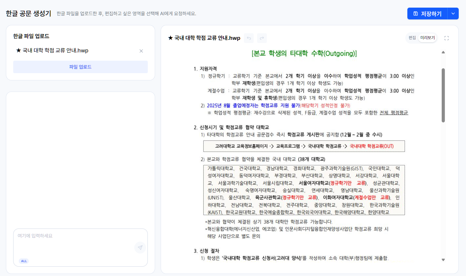Click the document's vertical scrollbar thumb
466x276 pixels.
click(x=443, y=95)
